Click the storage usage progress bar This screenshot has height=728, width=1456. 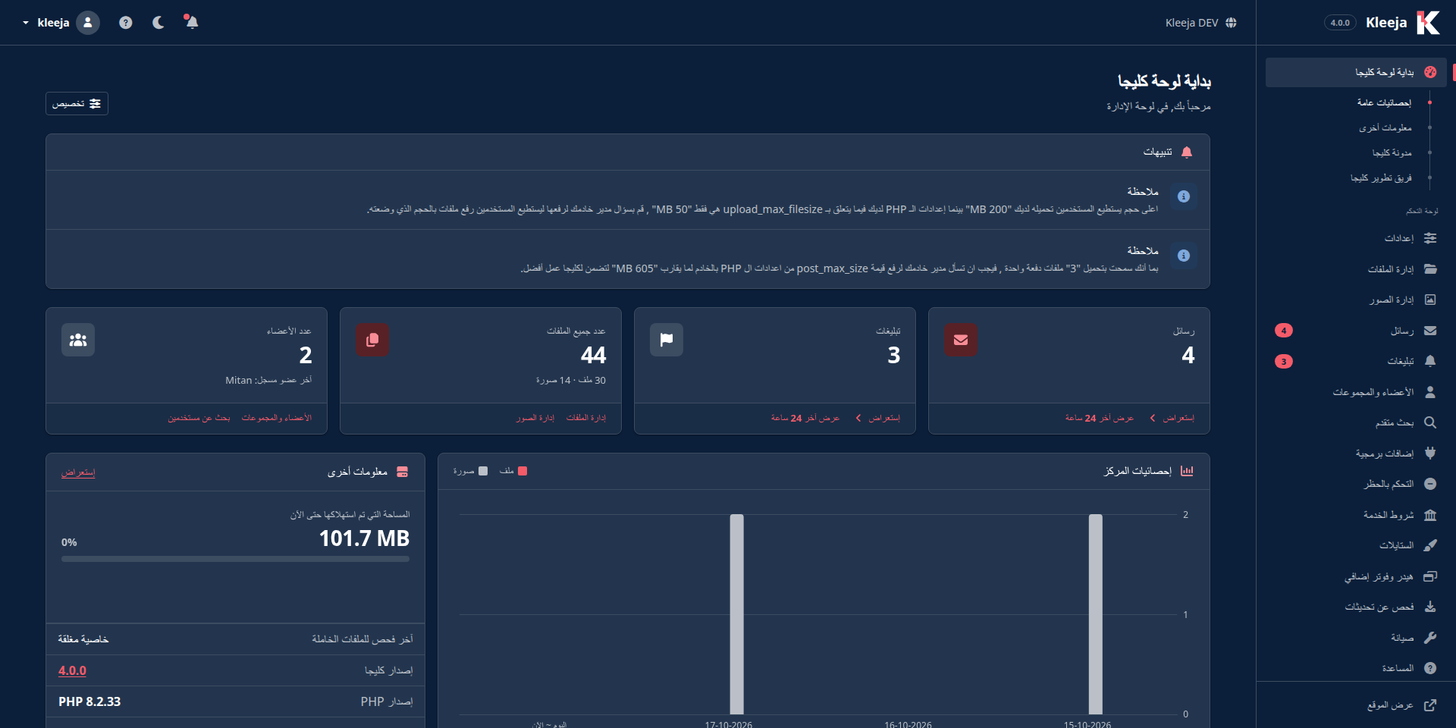(x=235, y=559)
